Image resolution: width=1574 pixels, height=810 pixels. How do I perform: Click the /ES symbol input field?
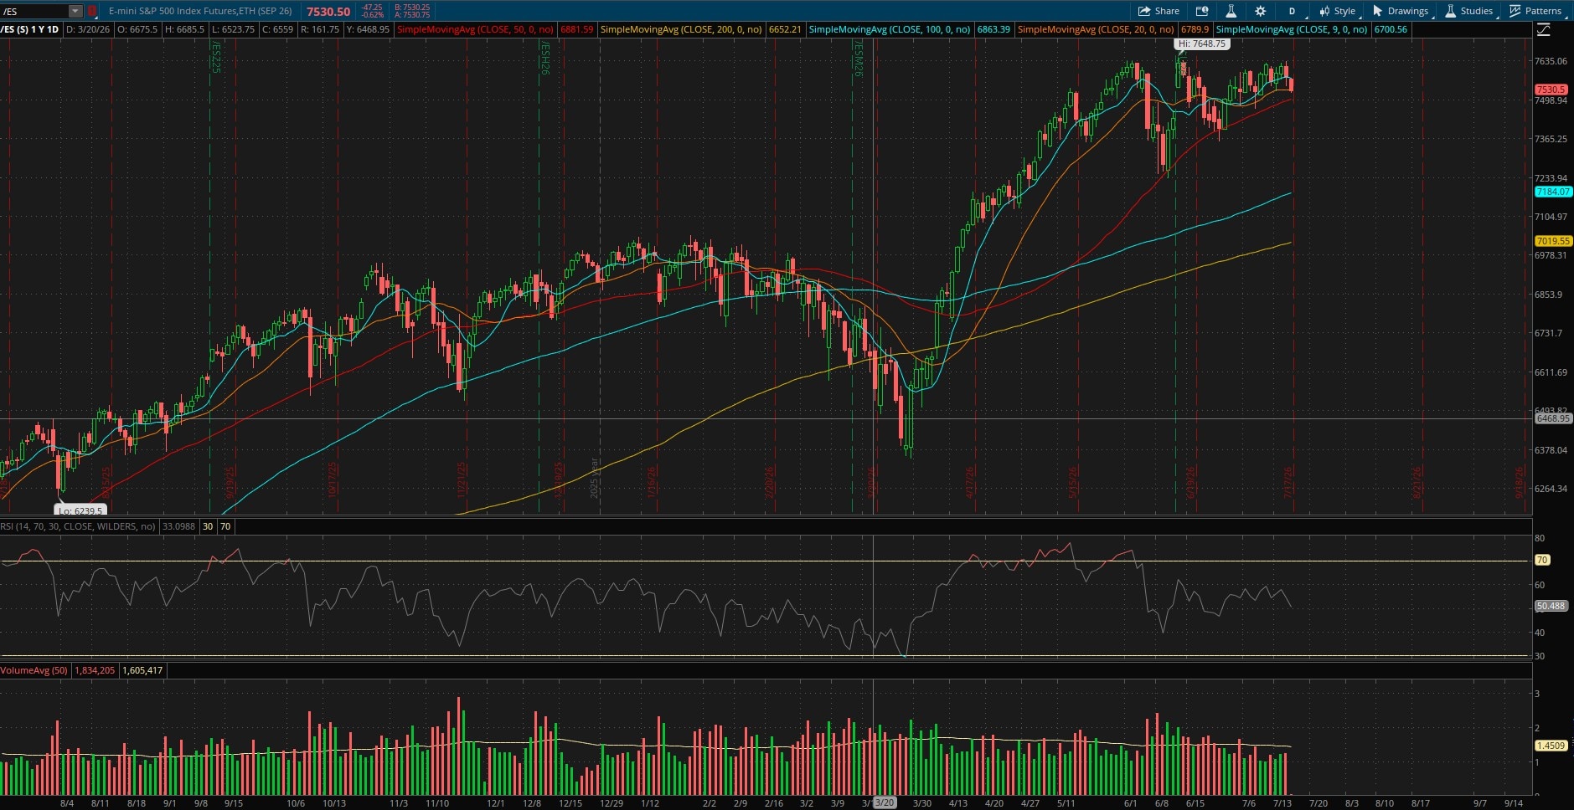click(x=34, y=11)
